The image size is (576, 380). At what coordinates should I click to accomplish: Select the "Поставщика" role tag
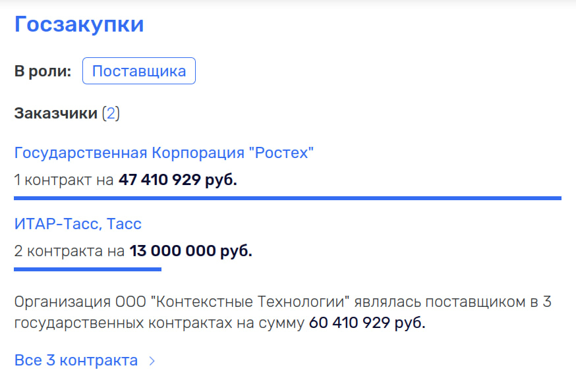click(139, 71)
